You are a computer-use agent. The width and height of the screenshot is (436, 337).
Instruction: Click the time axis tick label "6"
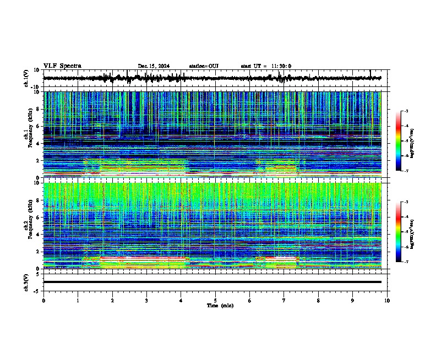click(x=250, y=301)
